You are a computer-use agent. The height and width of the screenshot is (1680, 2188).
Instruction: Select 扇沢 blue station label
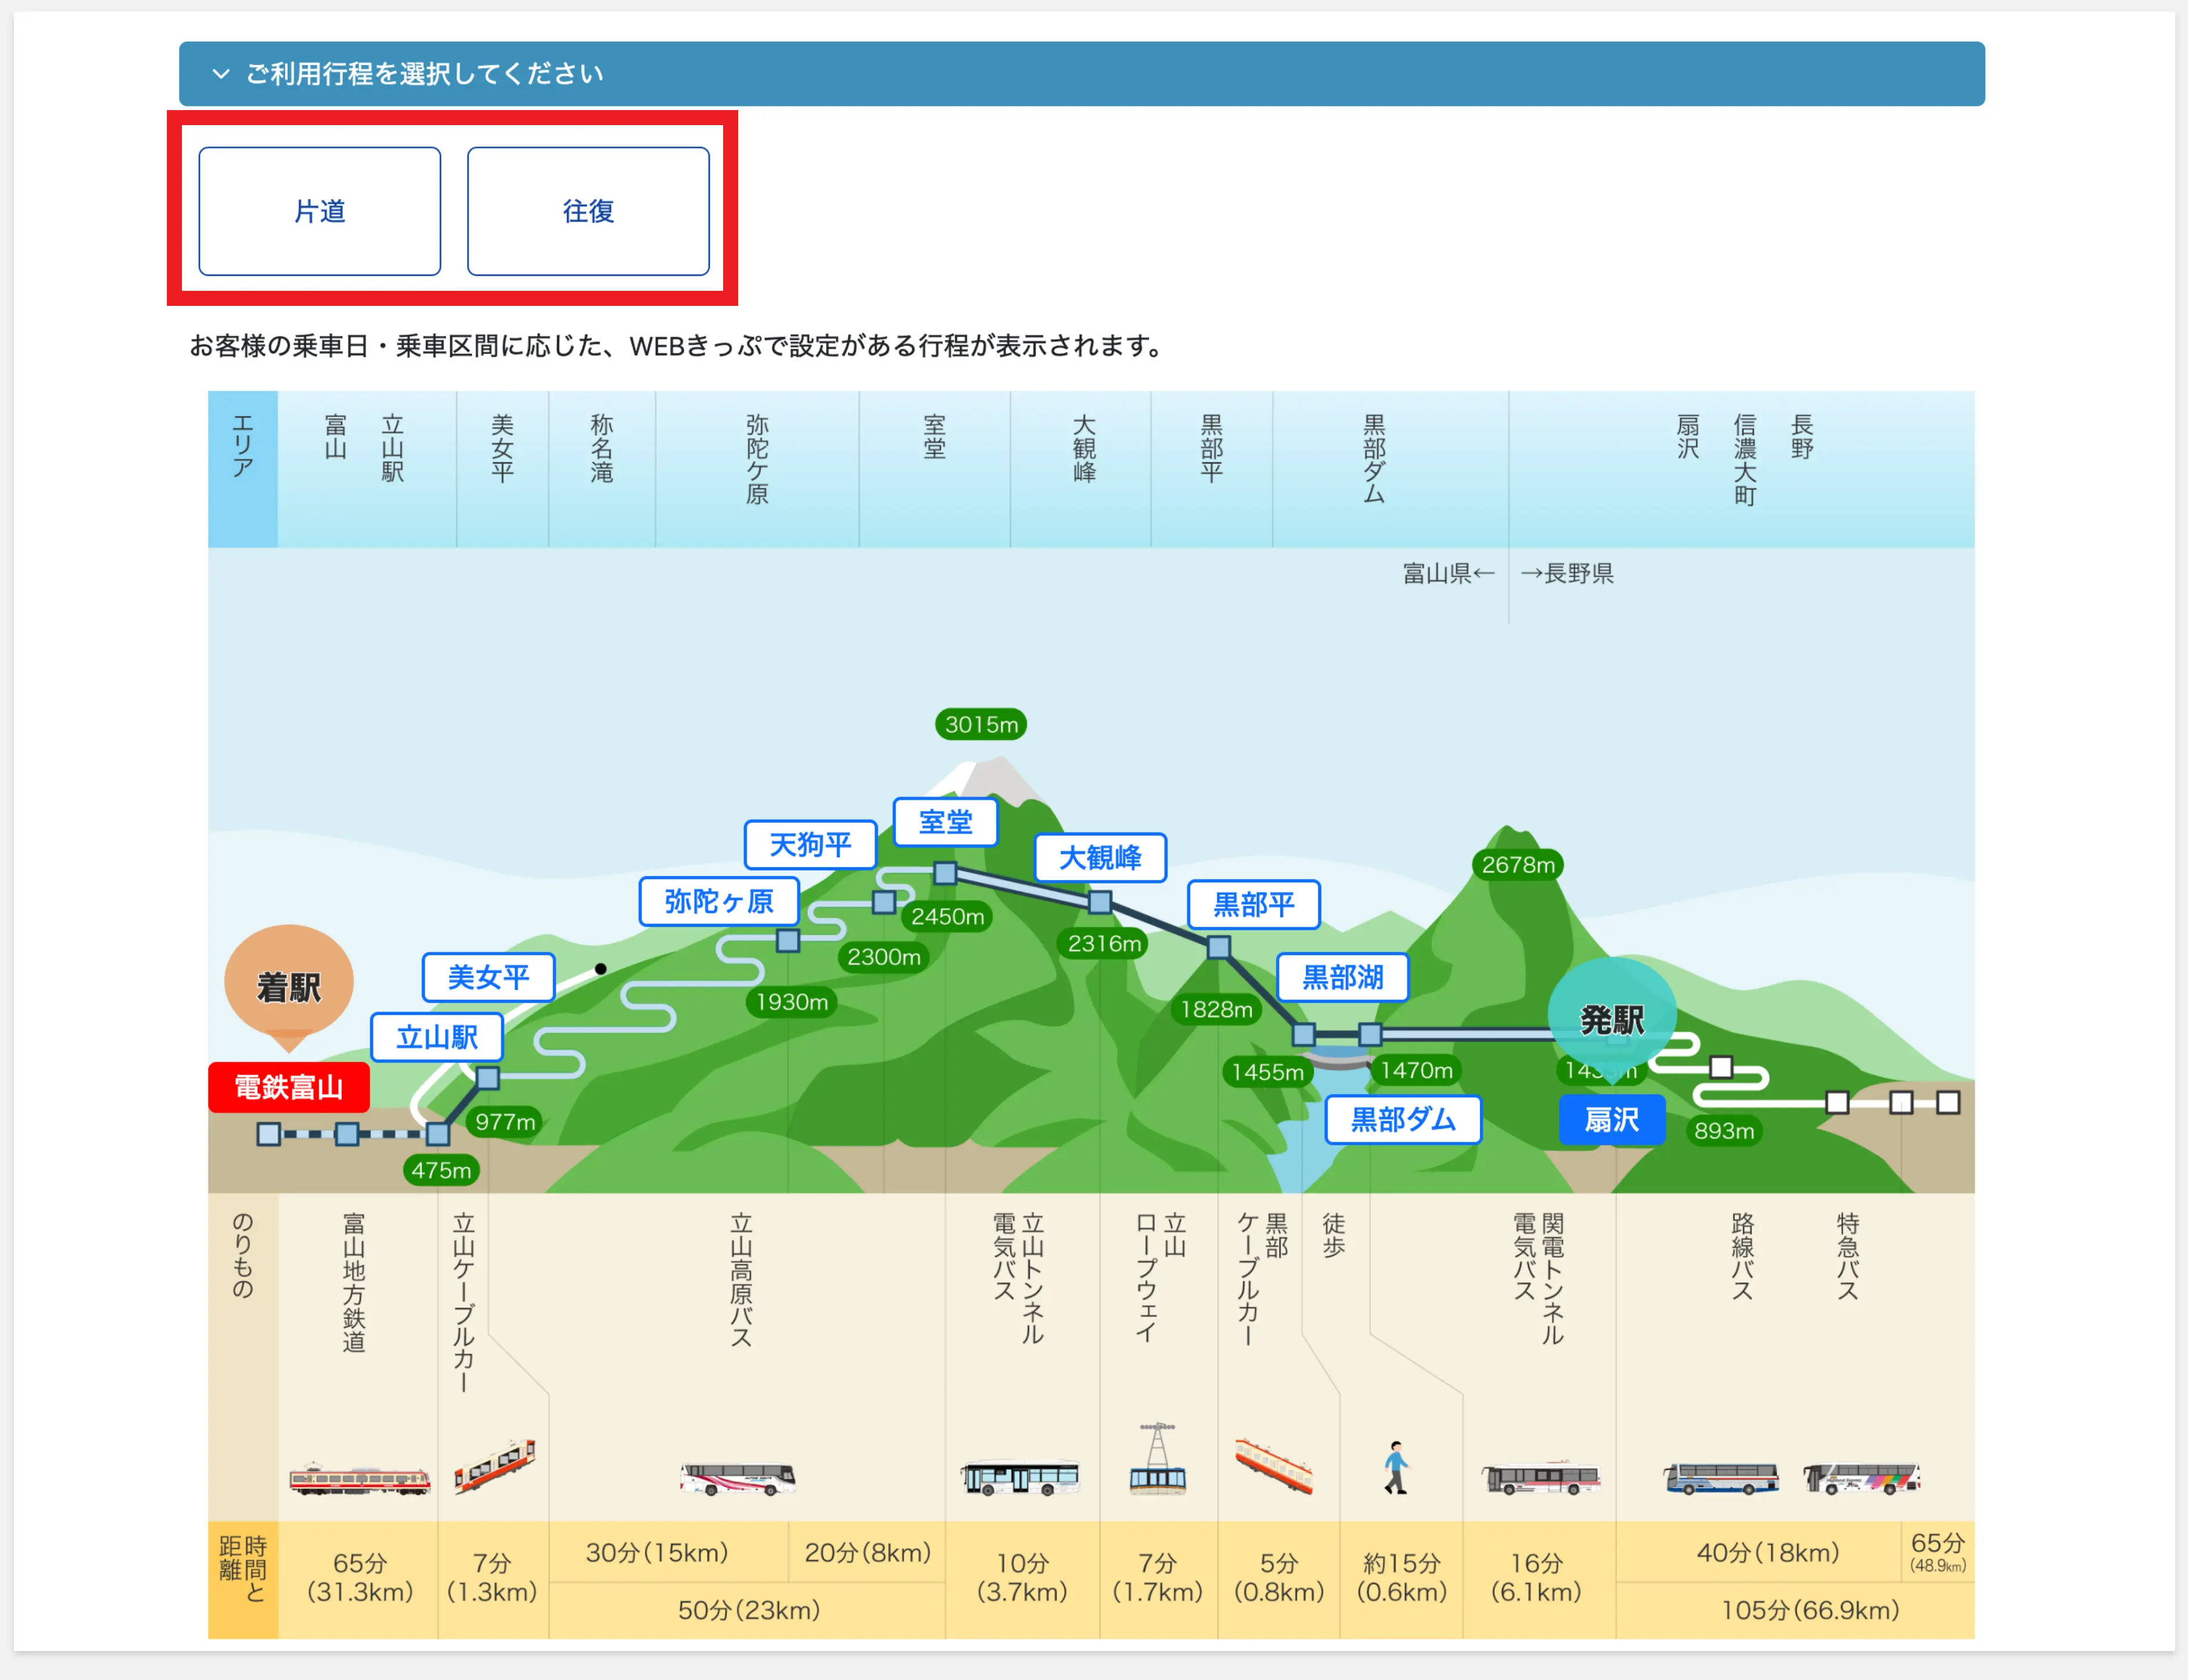coord(1611,1120)
